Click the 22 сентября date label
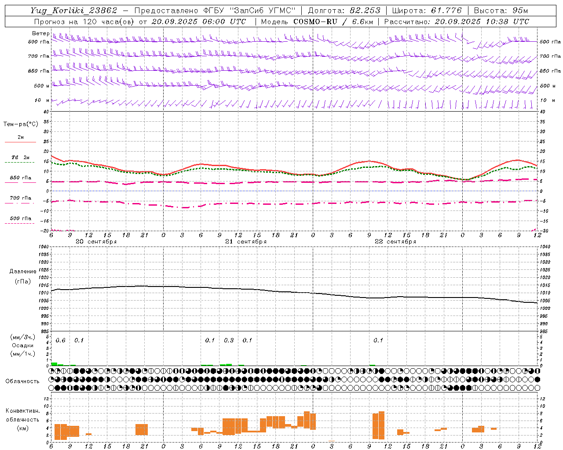The height and width of the screenshot is (450, 563). point(395,242)
